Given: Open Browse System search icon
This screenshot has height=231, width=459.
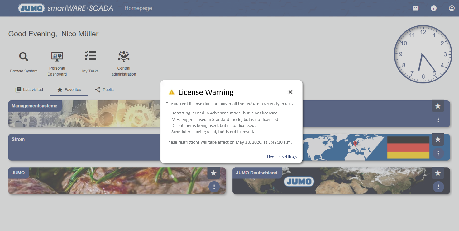Looking at the screenshot, I should pyautogui.click(x=24, y=57).
